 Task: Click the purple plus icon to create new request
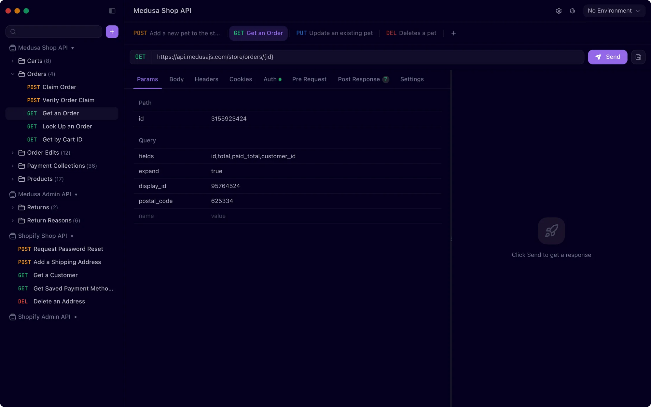(112, 32)
